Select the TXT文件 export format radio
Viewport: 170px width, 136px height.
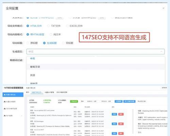click(x=48, y=26)
